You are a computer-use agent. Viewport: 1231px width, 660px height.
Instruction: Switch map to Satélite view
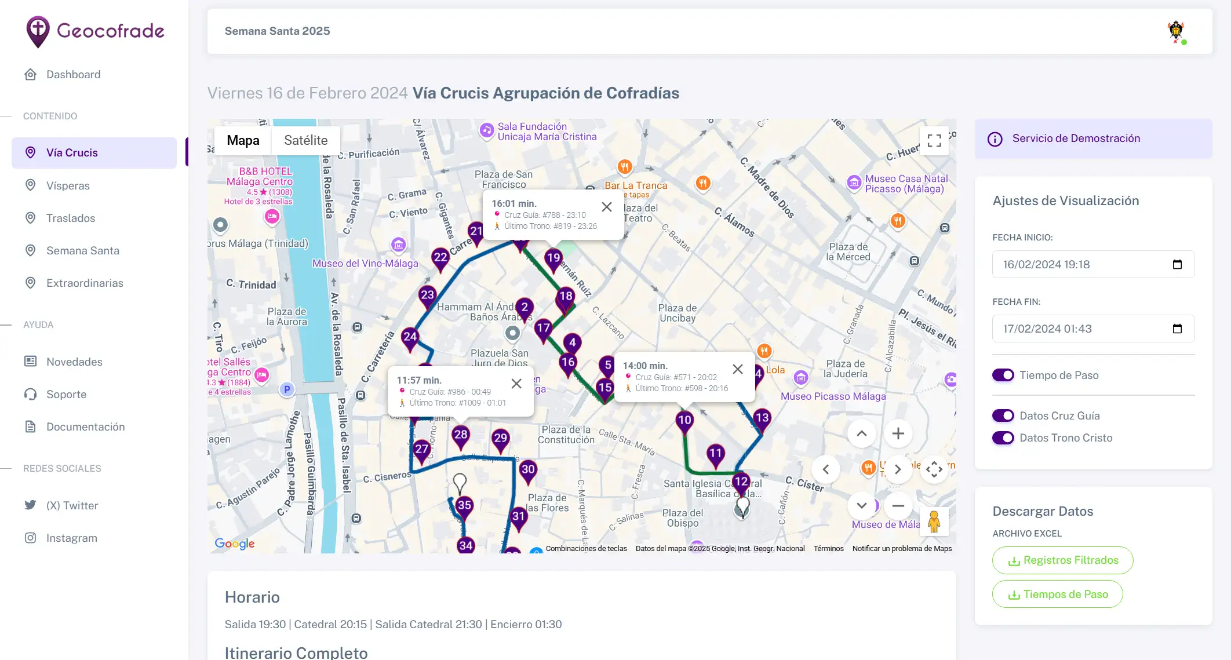305,140
